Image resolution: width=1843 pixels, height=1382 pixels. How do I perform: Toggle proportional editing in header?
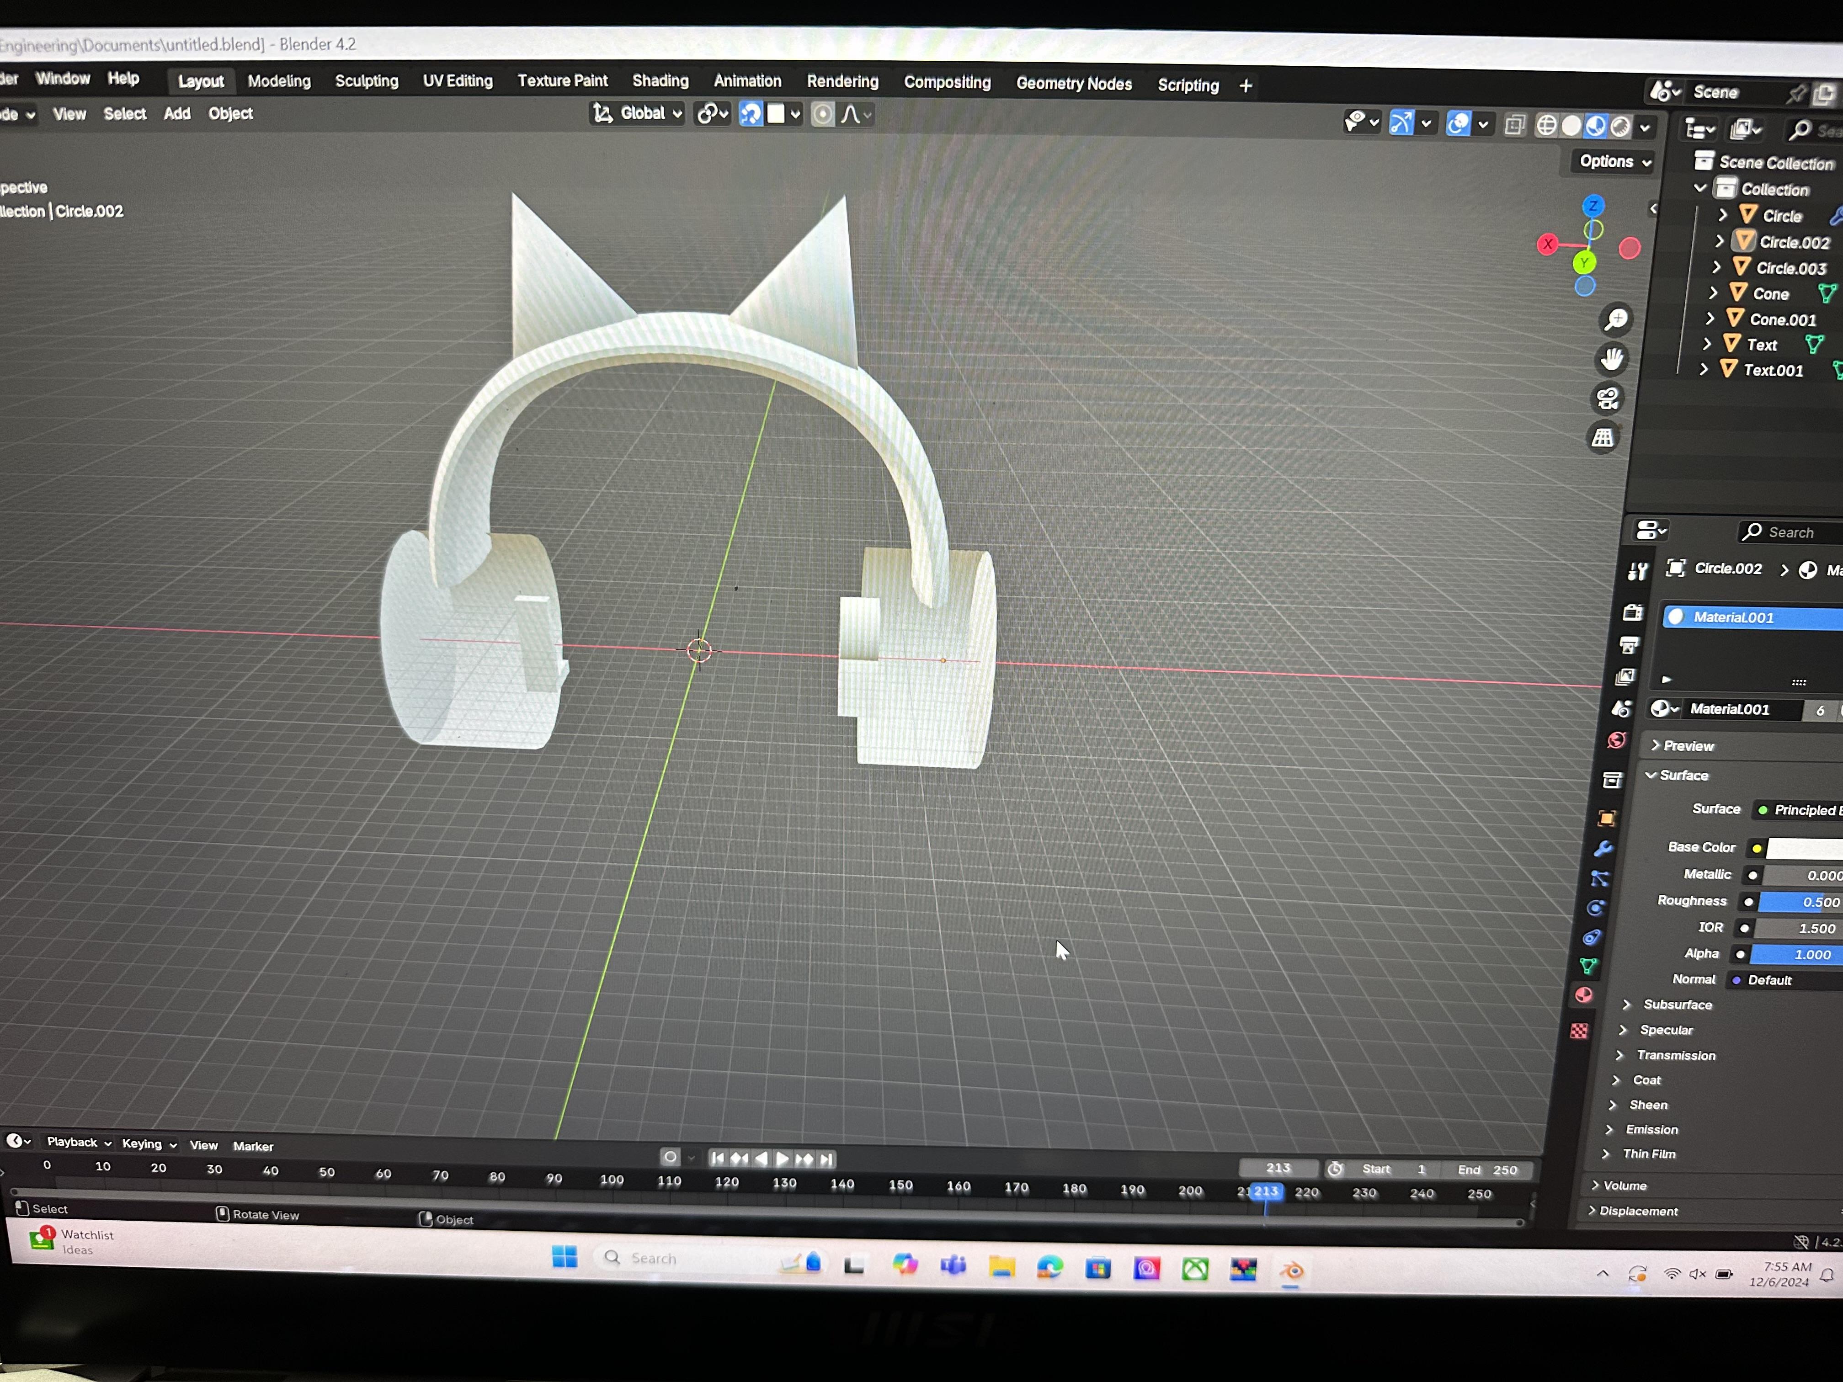click(x=822, y=114)
